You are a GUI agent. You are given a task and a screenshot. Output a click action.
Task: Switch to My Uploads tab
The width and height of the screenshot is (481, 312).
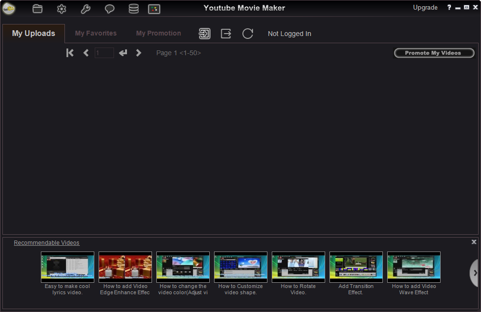tap(34, 34)
